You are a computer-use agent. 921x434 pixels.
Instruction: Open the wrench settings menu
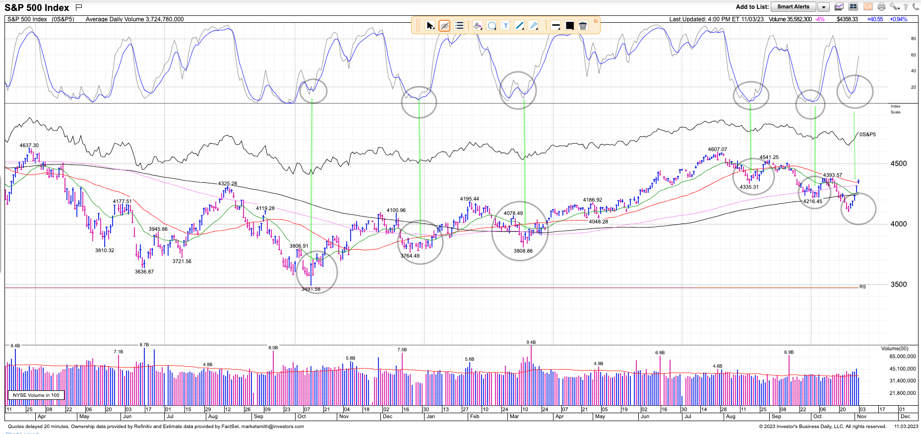coord(894,6)
